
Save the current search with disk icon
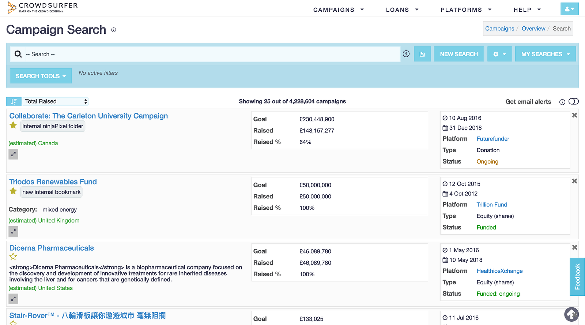coord(422,54)
